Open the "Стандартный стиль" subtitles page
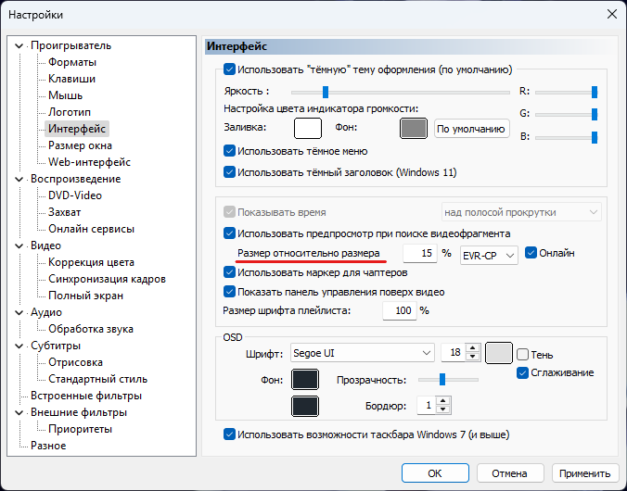Viewport: 627px width, 491px height. tap(98, 379)
